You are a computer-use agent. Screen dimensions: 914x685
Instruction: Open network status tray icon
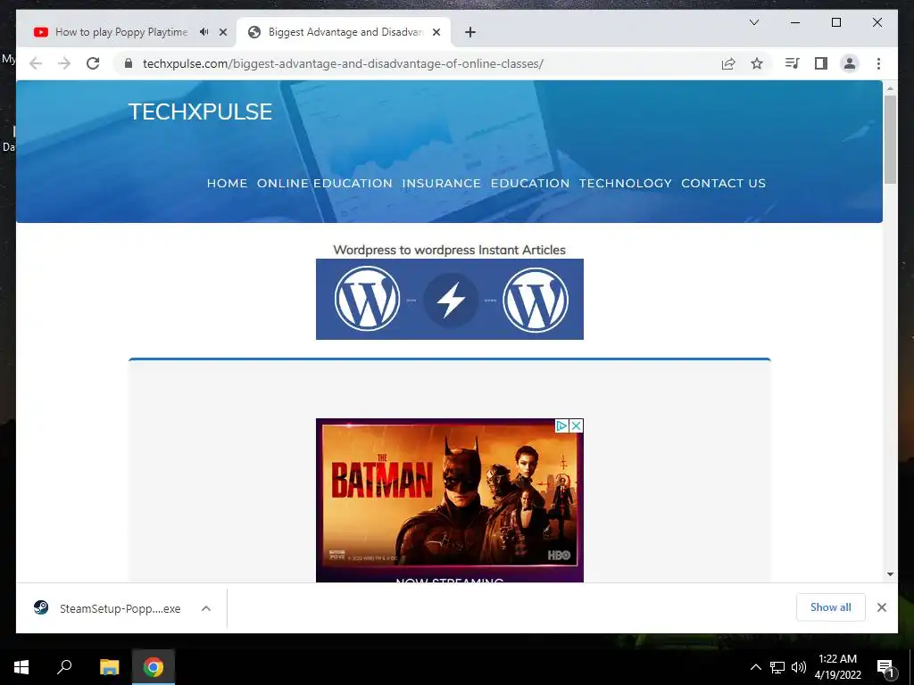tap(777, 667)
